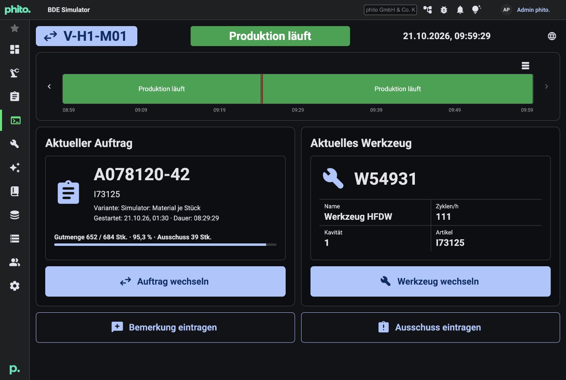Image resolution: width=566 pixels, height=380 pixels.
Task: Select the first Produktion läuft timeline segment
Action: point(162,89)
